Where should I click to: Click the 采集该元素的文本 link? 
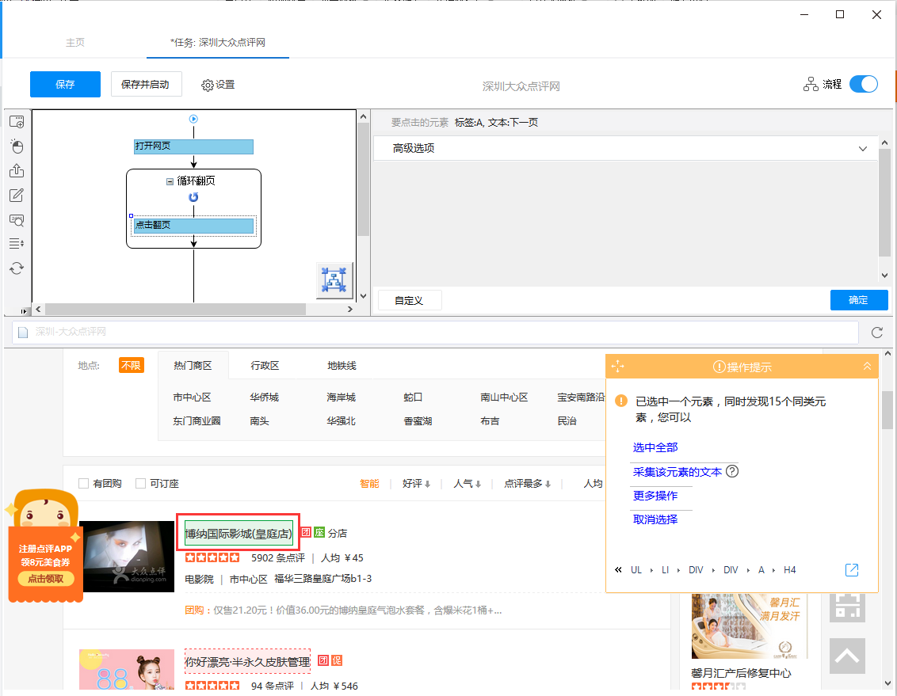click(x=678, y=471)
